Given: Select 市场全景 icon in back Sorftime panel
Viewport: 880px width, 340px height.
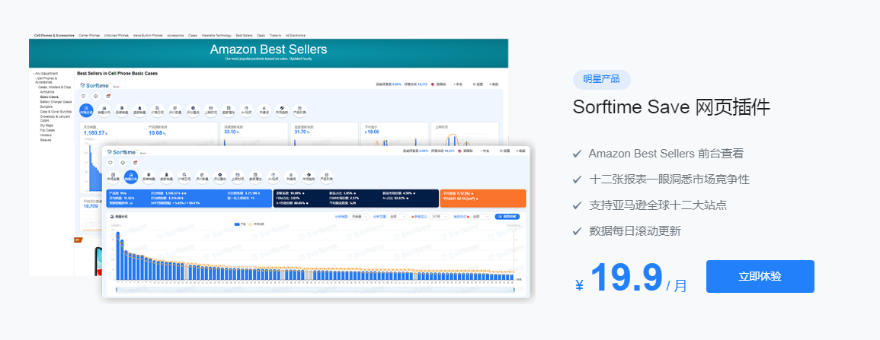Looking at the screenshot, I should click(x=86, y=111).
